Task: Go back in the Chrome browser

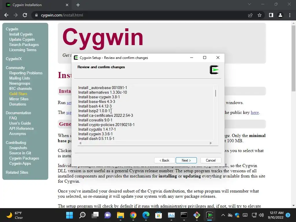Action: point(6,15)
